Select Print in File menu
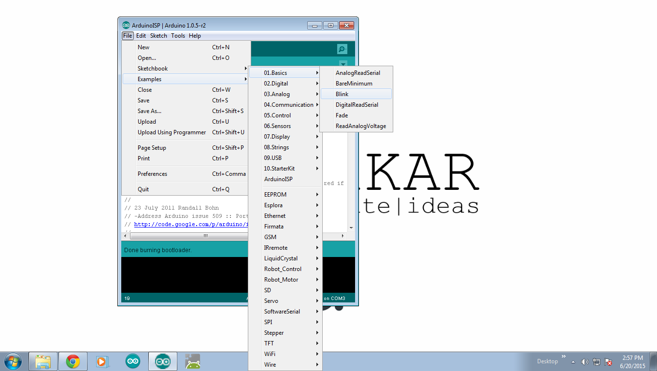Screen dimensions: 657x371 pyautogui.click(x=186, y=158)
